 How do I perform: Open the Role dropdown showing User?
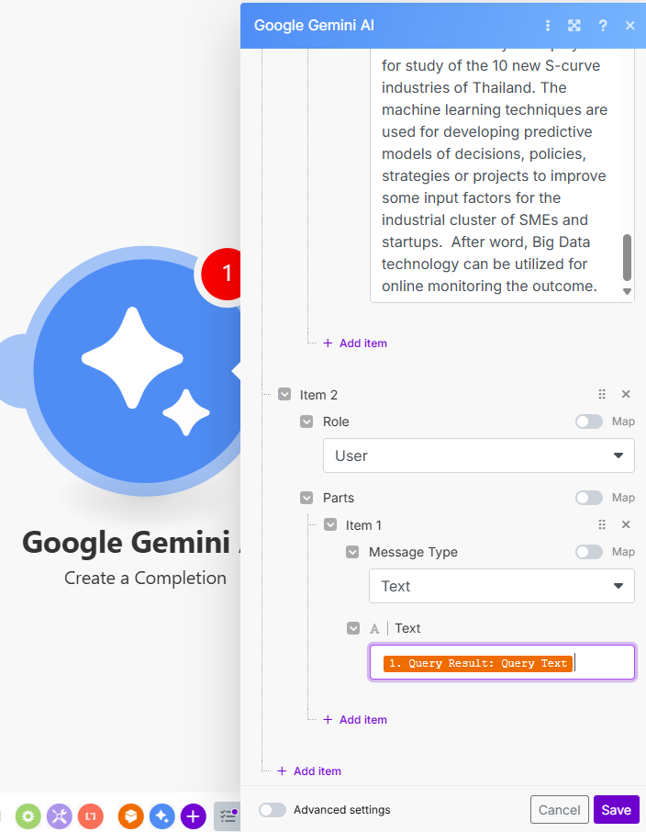(478, 455)
